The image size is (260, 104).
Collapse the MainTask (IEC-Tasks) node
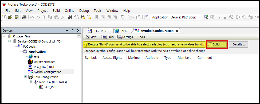(x=31, y=82)
